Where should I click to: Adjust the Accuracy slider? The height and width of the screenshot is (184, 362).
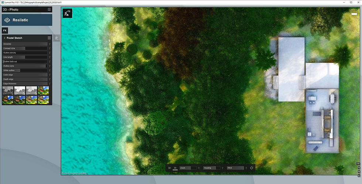click(25, 44)
